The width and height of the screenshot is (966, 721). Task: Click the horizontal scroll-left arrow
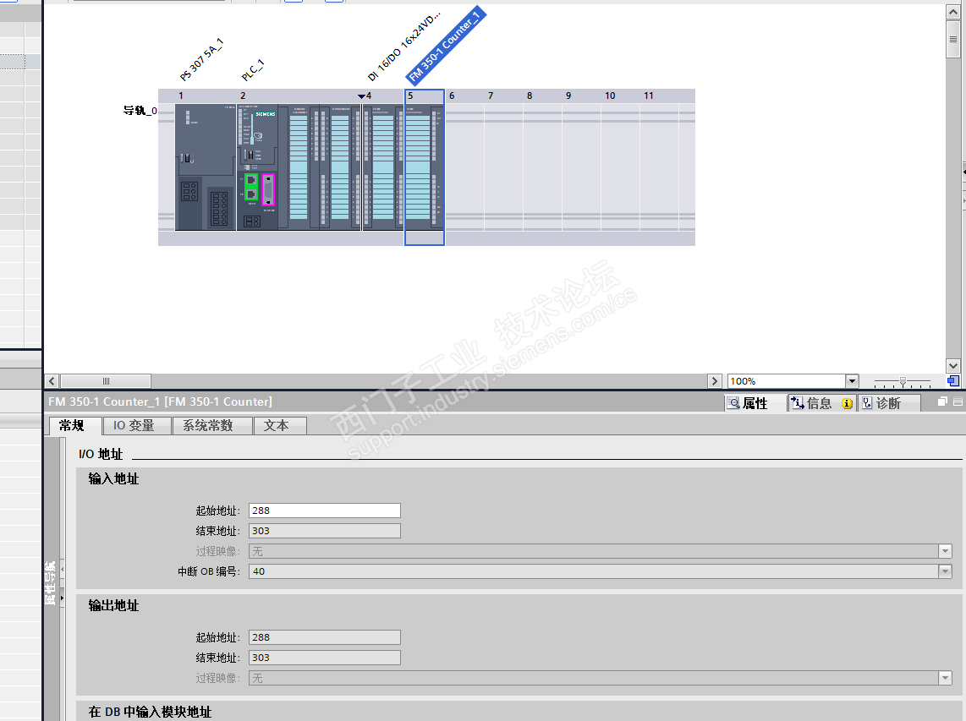point(52,381)
